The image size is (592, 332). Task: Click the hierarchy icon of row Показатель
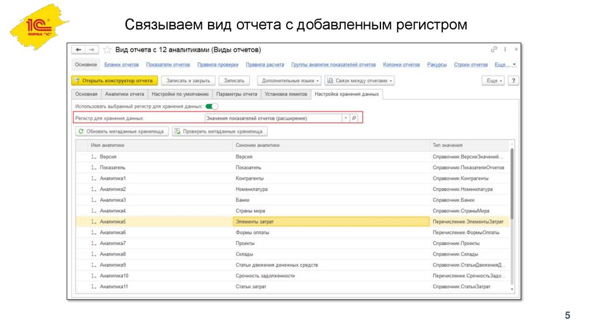[94, 167]
